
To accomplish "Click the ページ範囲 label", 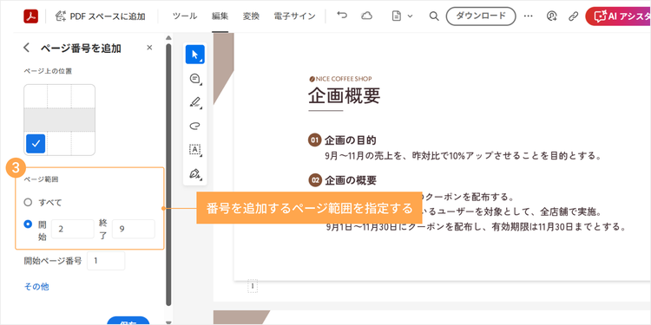I will [x=41, y=180].
